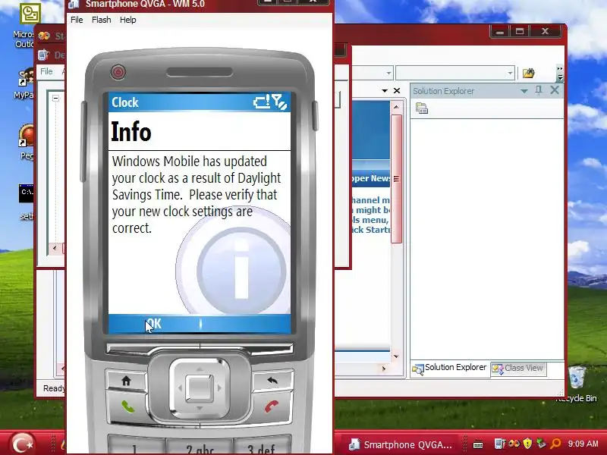This screenshot has width=607, height=455.
Task: Click scroll left arrow in background window
Action: click(55, 248)
